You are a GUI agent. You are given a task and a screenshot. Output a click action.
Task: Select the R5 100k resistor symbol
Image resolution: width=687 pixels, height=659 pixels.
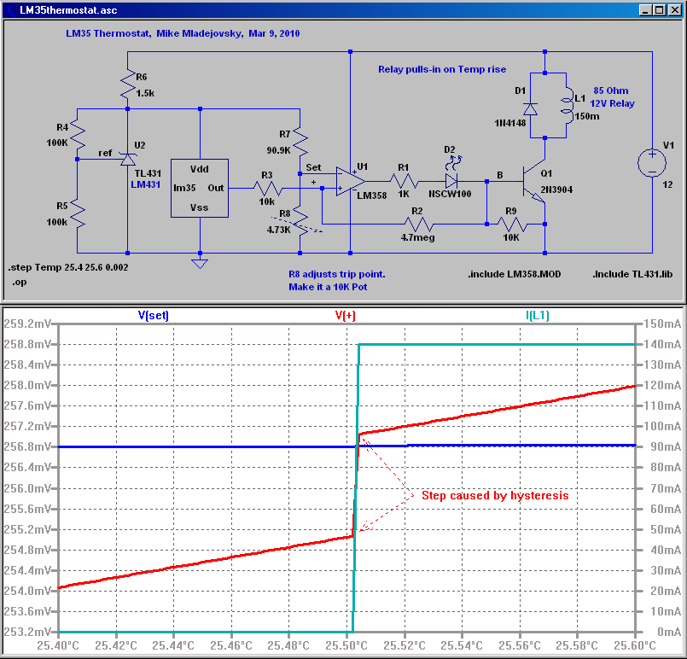click(x=77, y=213)
